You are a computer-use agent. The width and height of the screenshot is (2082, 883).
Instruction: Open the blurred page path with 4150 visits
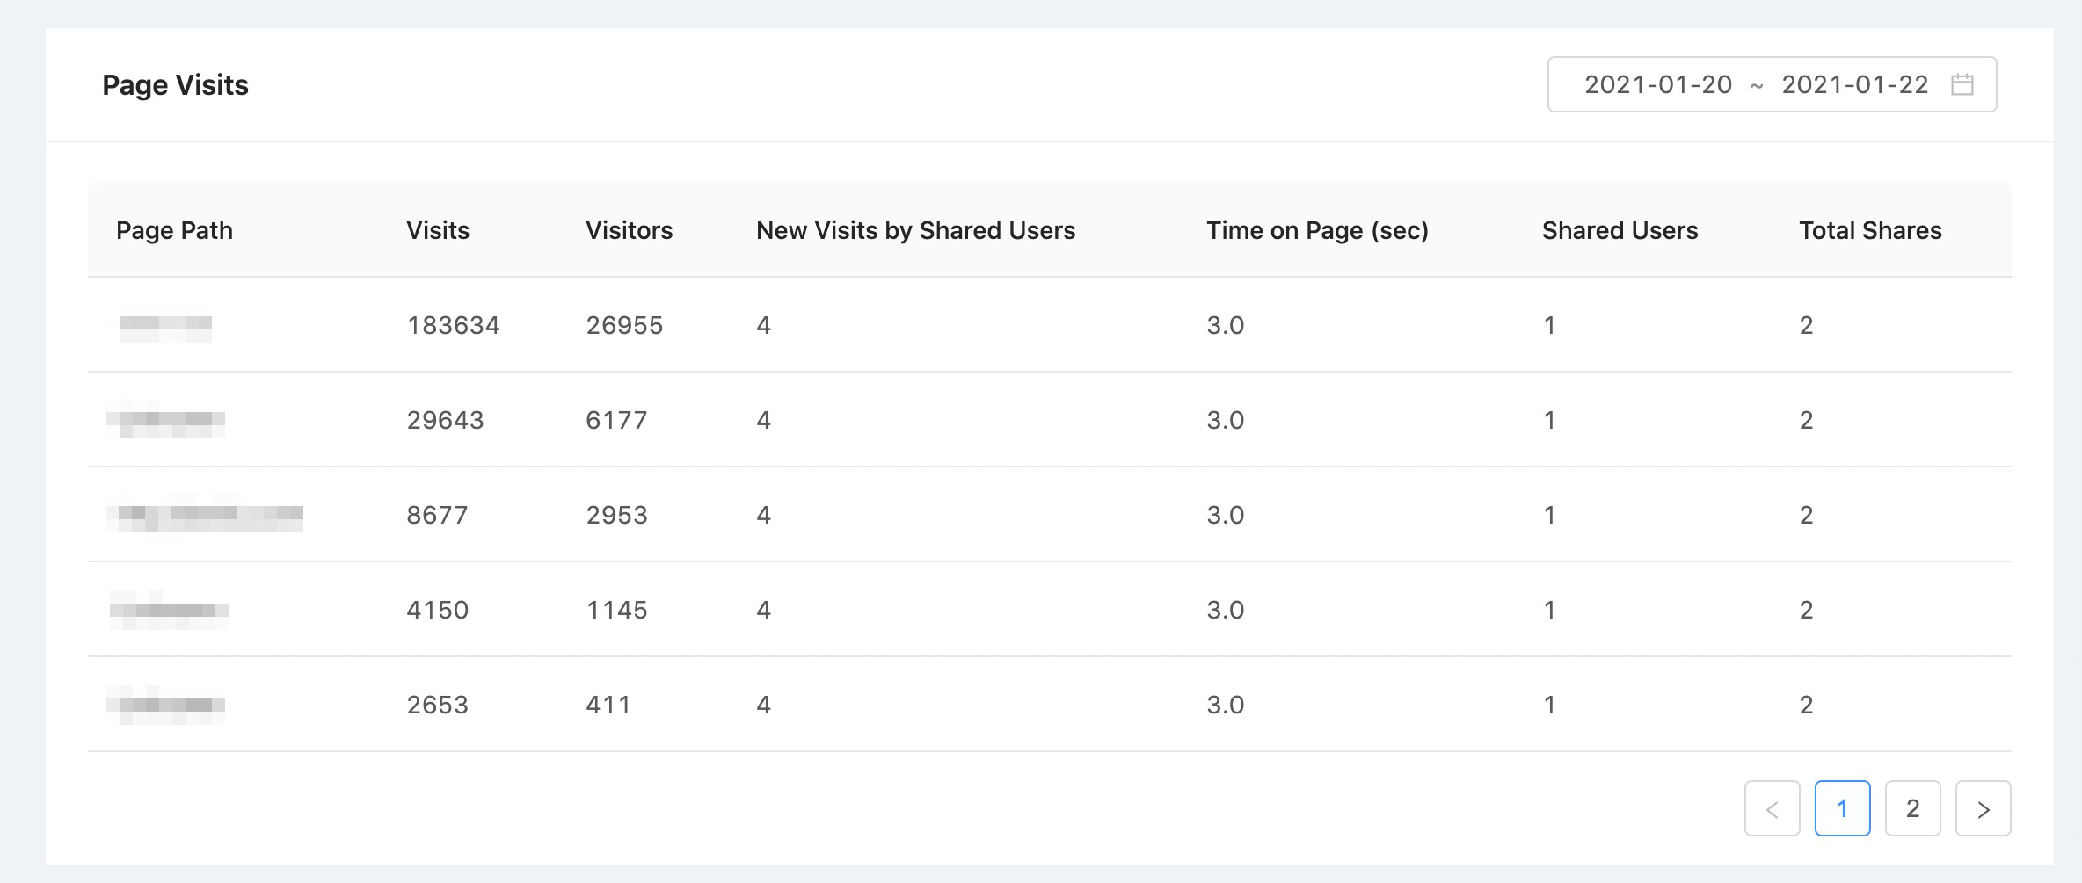point(169,611)
